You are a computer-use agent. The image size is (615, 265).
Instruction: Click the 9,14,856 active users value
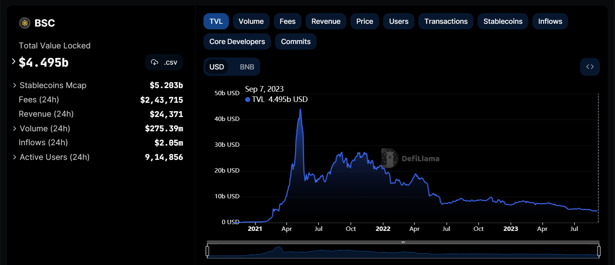pos(164,157)
